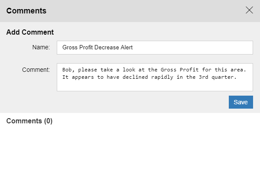Click the "Comments" dialog title text
Image resolution: width=260 pixels, height=177 pixels.
tap(26, 11)
